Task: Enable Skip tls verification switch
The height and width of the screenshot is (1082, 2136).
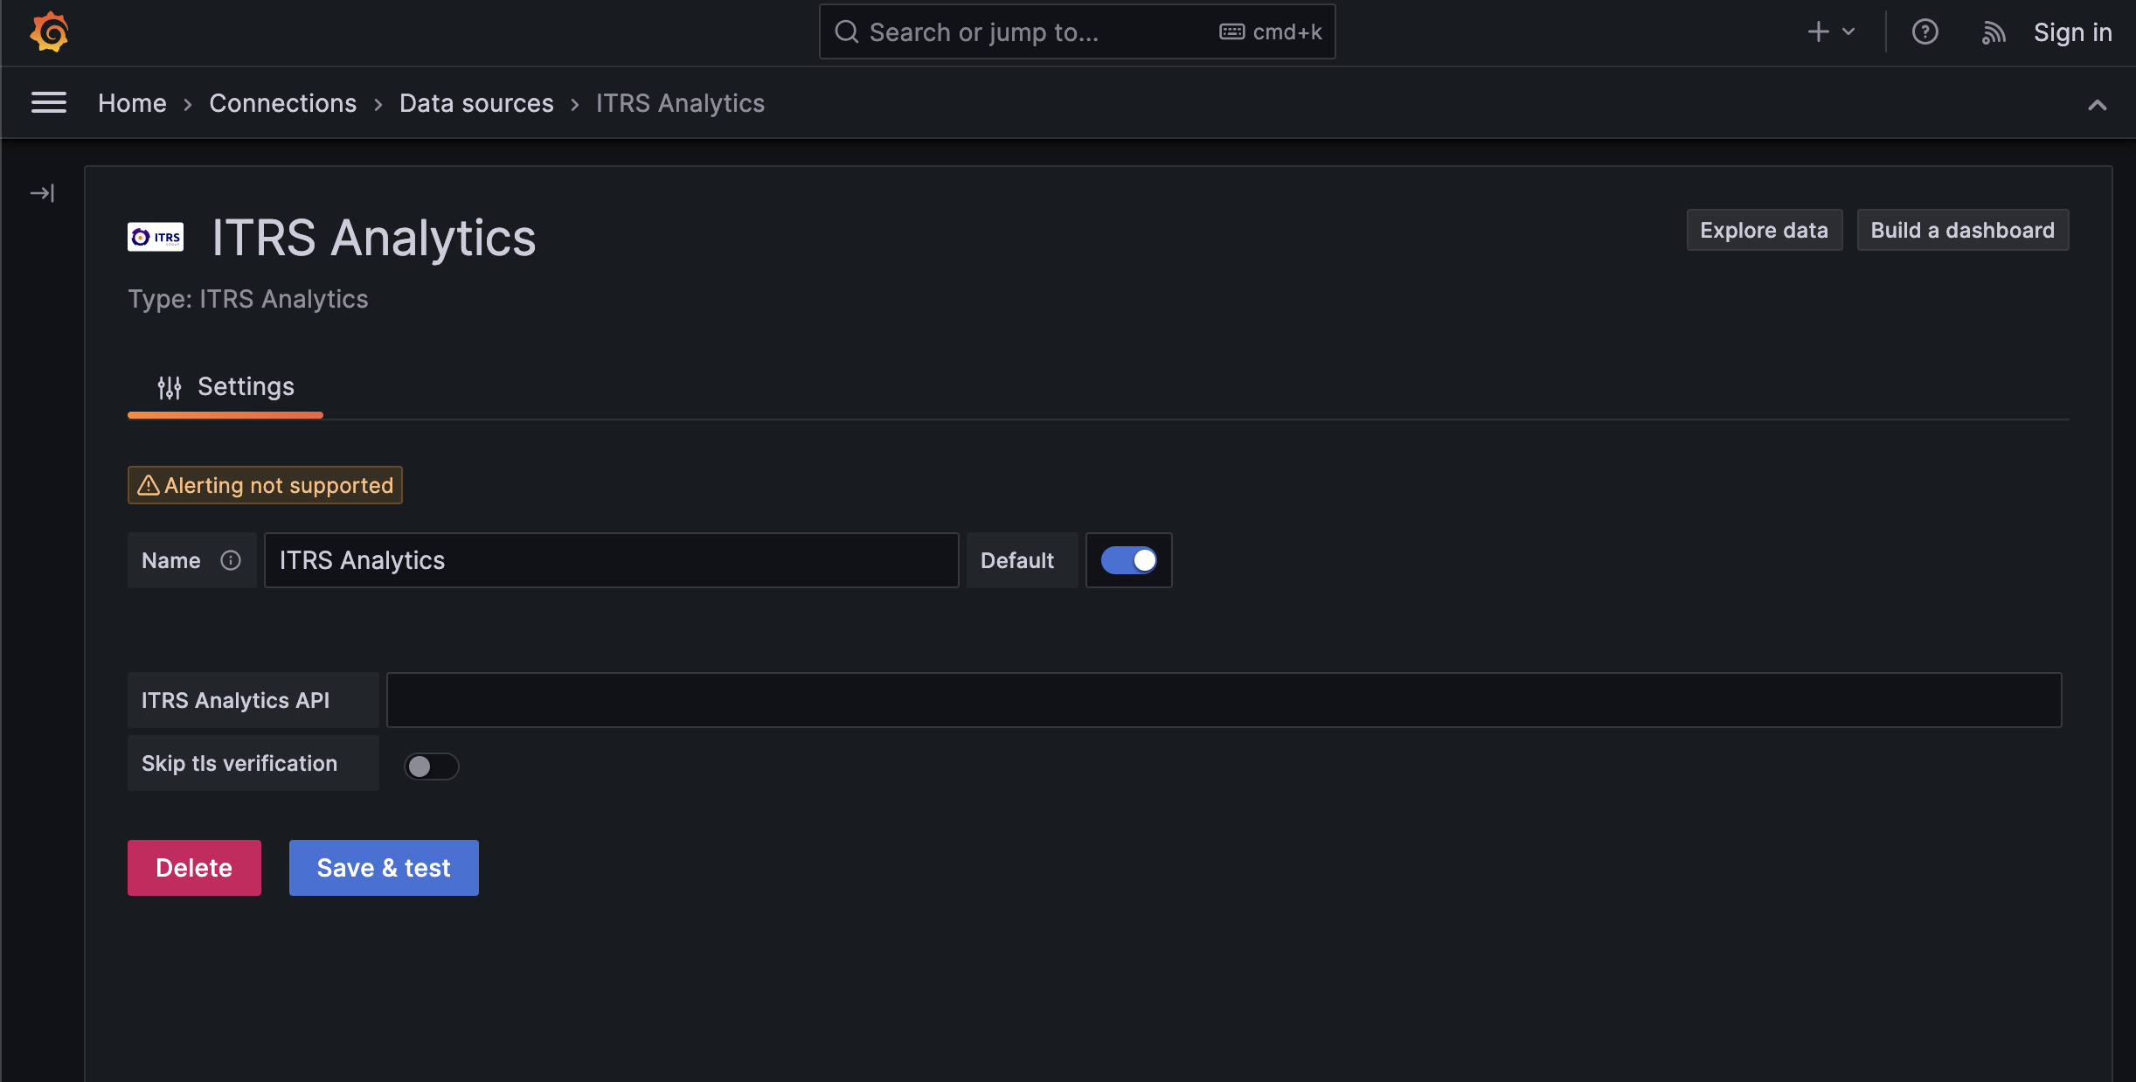Action: point(431,766)
